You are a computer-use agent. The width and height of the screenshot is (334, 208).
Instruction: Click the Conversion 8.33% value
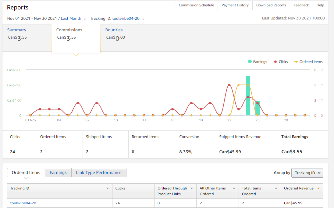(x=186, y=152)
